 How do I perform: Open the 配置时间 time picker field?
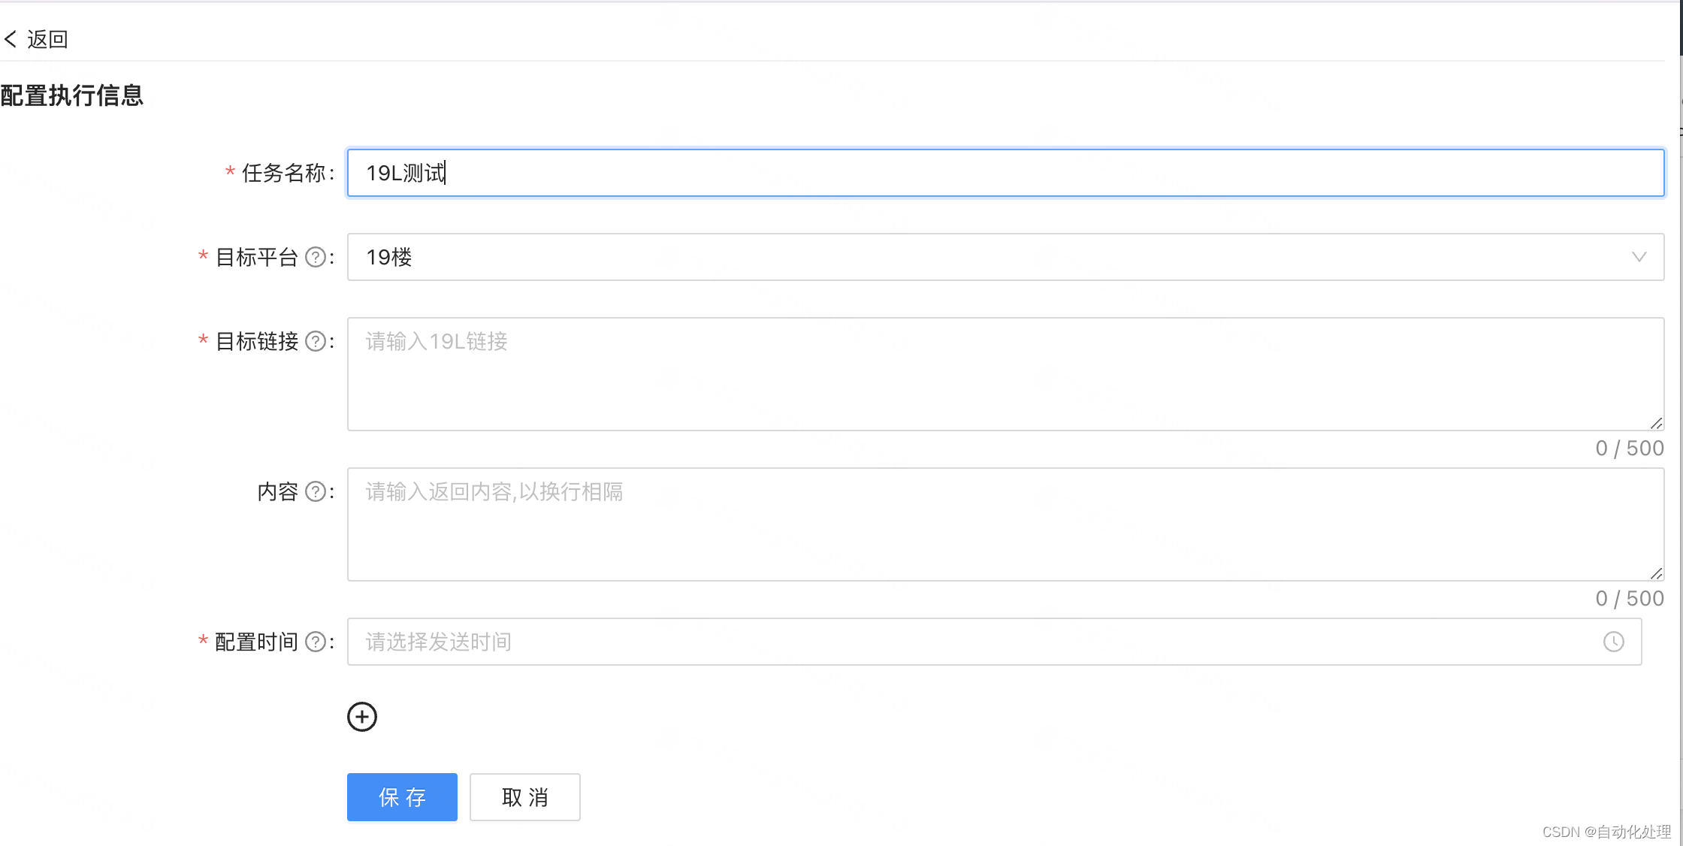(994, 642)
